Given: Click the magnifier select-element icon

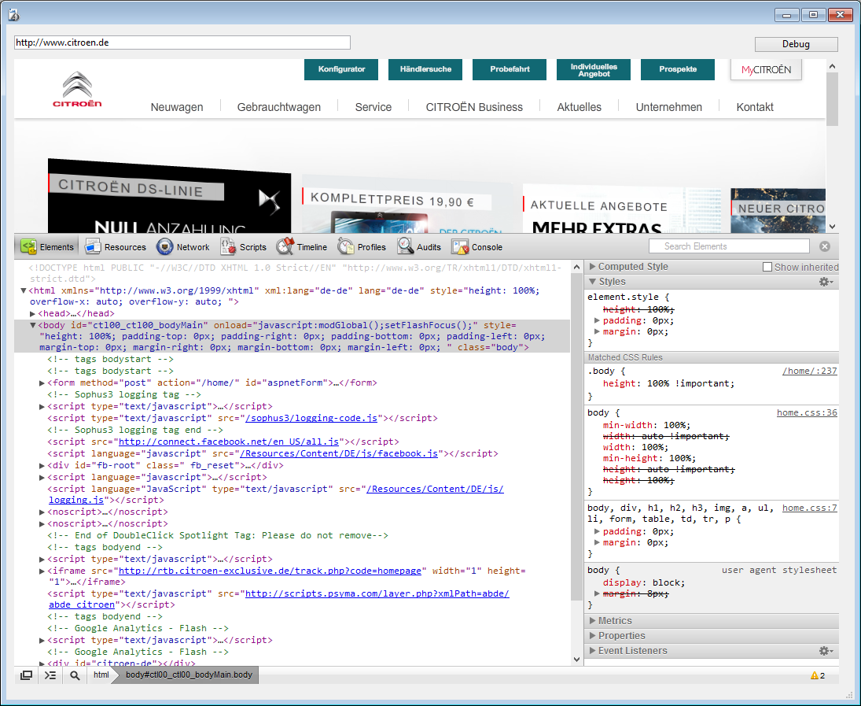Looking at the screenshot, I should click(x=75, y=675).
